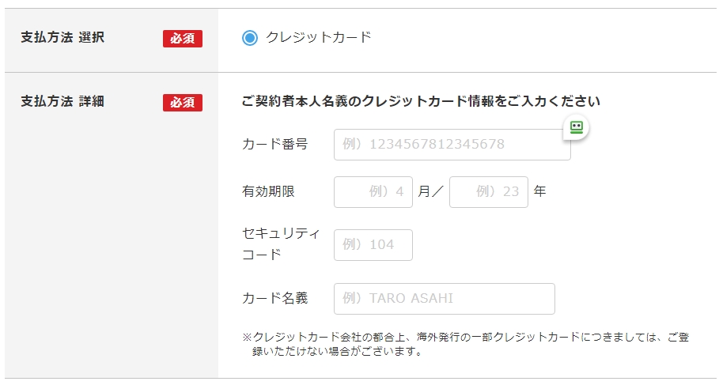Select the クレジットカード radio button
The width and height of the screenshot is (719, 385).
point(250,38)
